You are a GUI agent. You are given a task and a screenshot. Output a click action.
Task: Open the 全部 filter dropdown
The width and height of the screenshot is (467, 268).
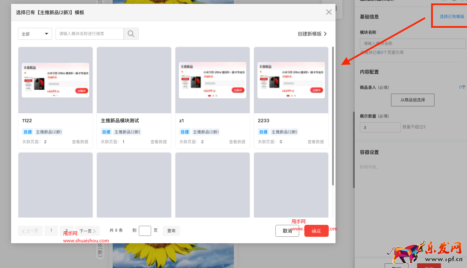pos(35,34)
